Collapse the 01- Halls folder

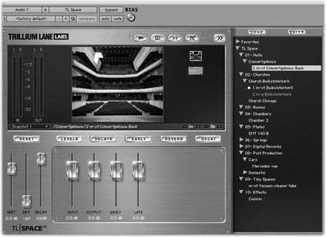(241, 55)
